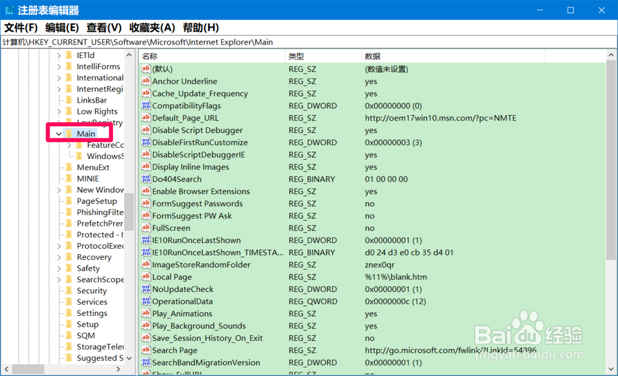The image size is (618, 376).
Task: Click the Registry Editor app icon in title bar
Action: pos(9,11)
